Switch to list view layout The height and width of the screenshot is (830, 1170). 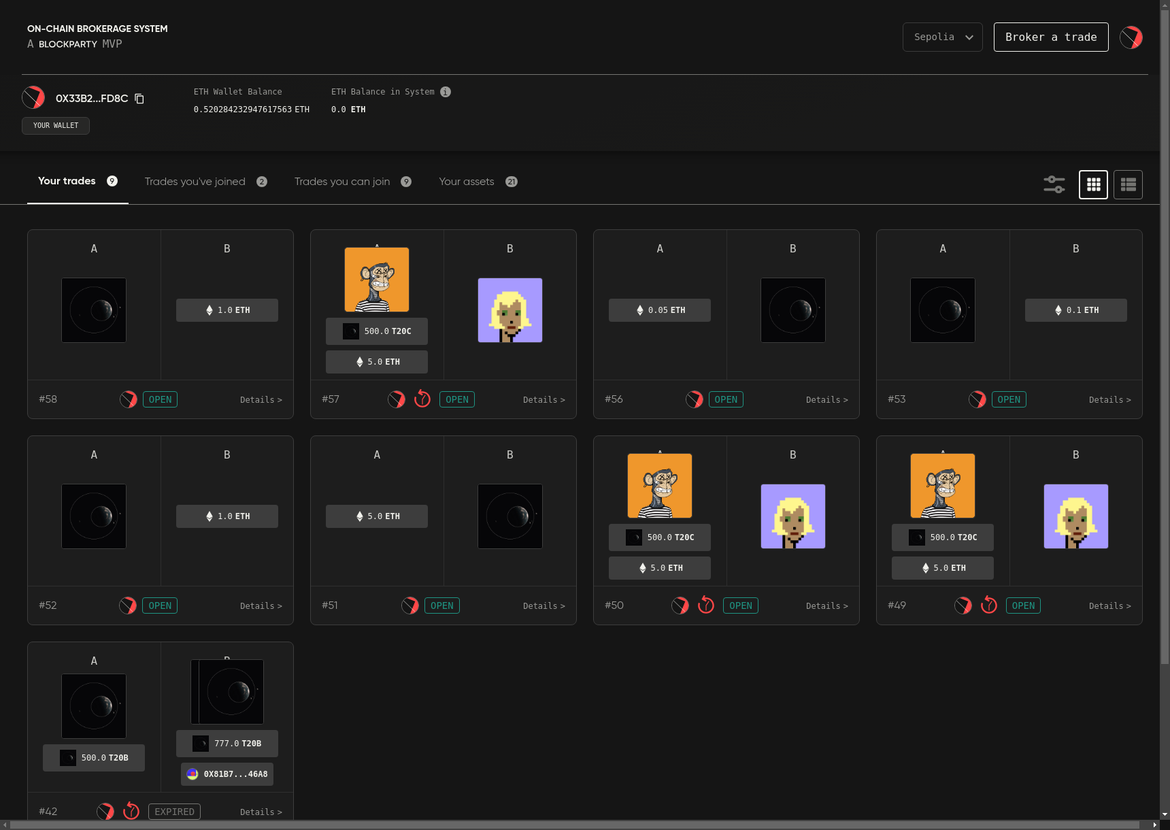[1128, 184]
